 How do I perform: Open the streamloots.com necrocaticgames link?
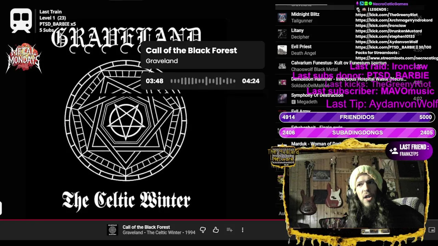tap(397, 58)
